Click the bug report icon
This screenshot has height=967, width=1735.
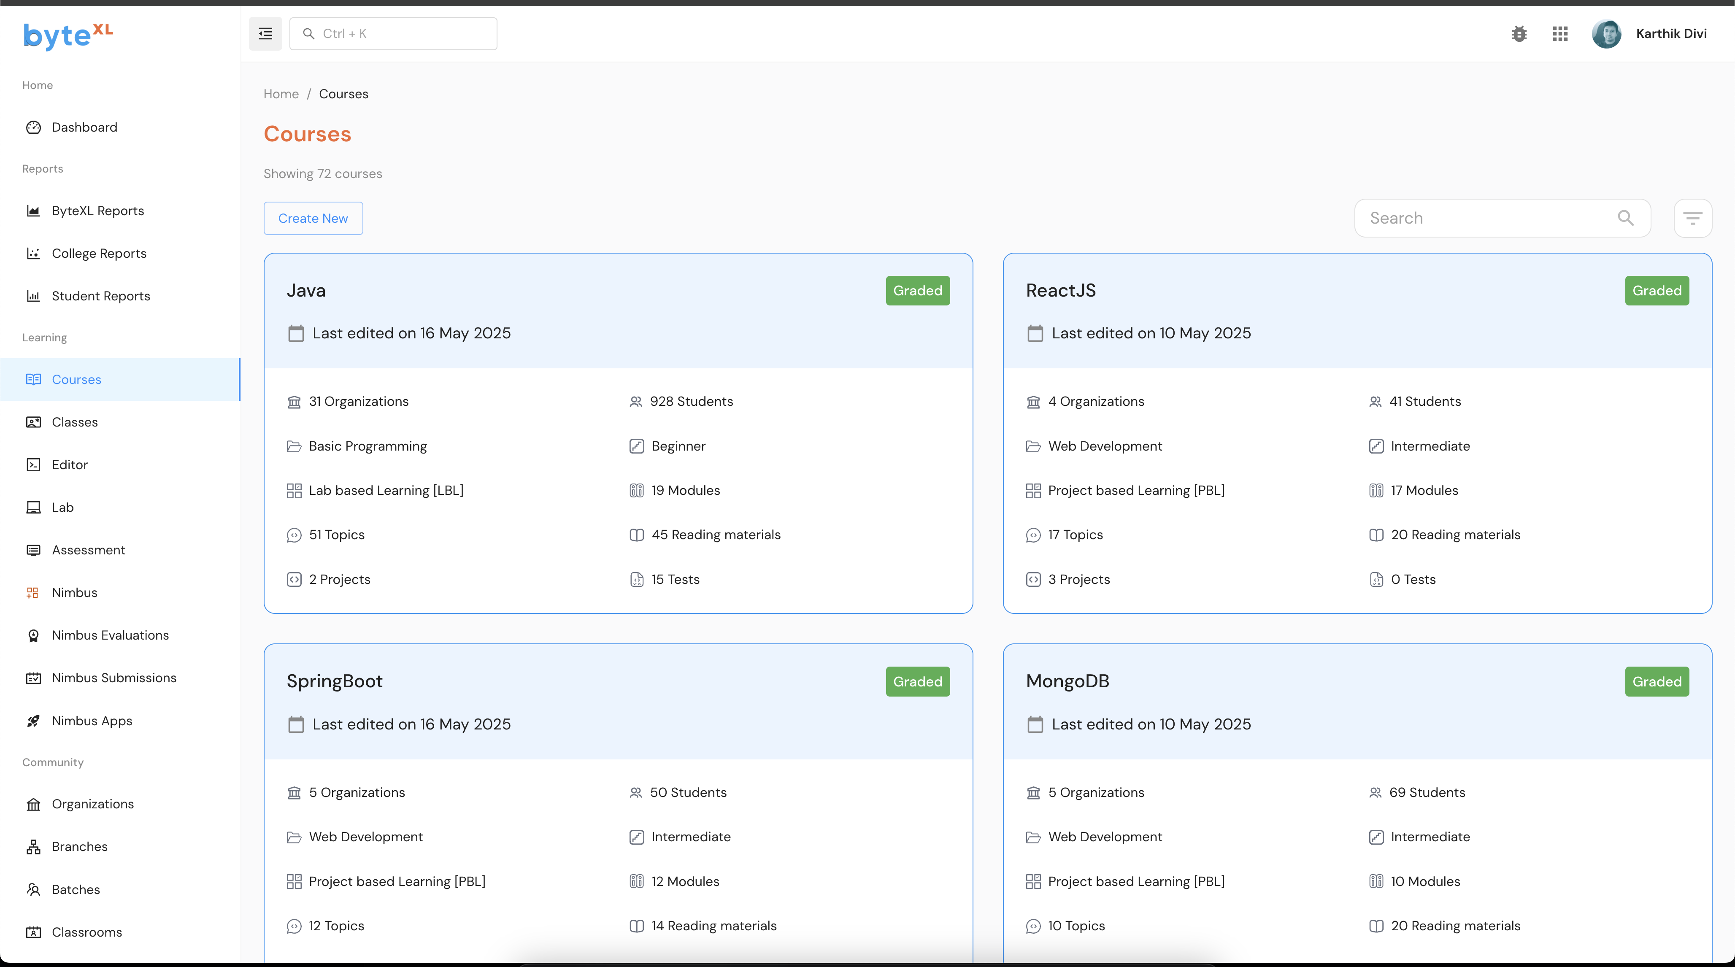tap(1519, 34)
